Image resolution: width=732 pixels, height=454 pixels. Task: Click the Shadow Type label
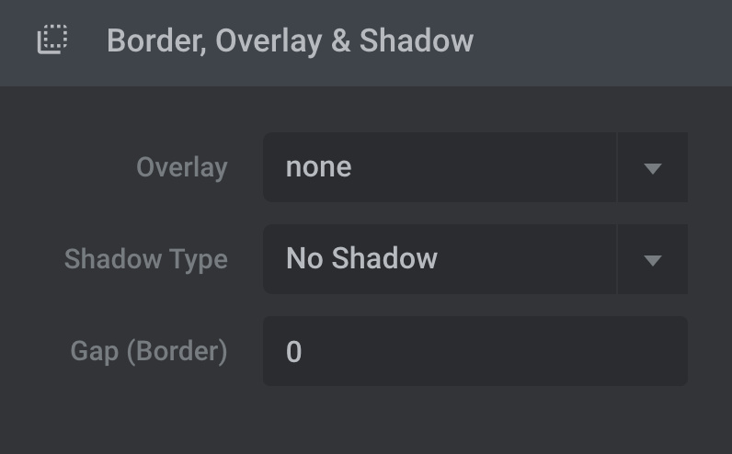(x=145, y=259)
